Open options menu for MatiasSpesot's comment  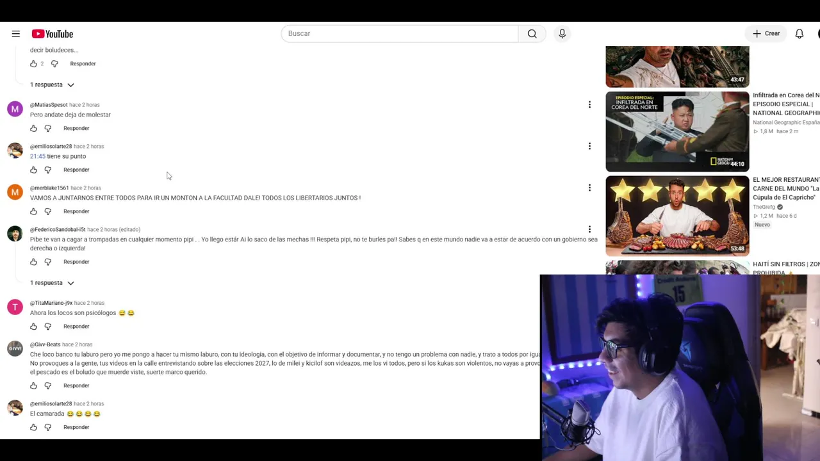pos(589,104)
